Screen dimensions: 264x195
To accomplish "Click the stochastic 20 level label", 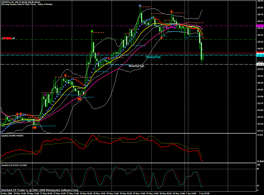I will tap(258, 186).
